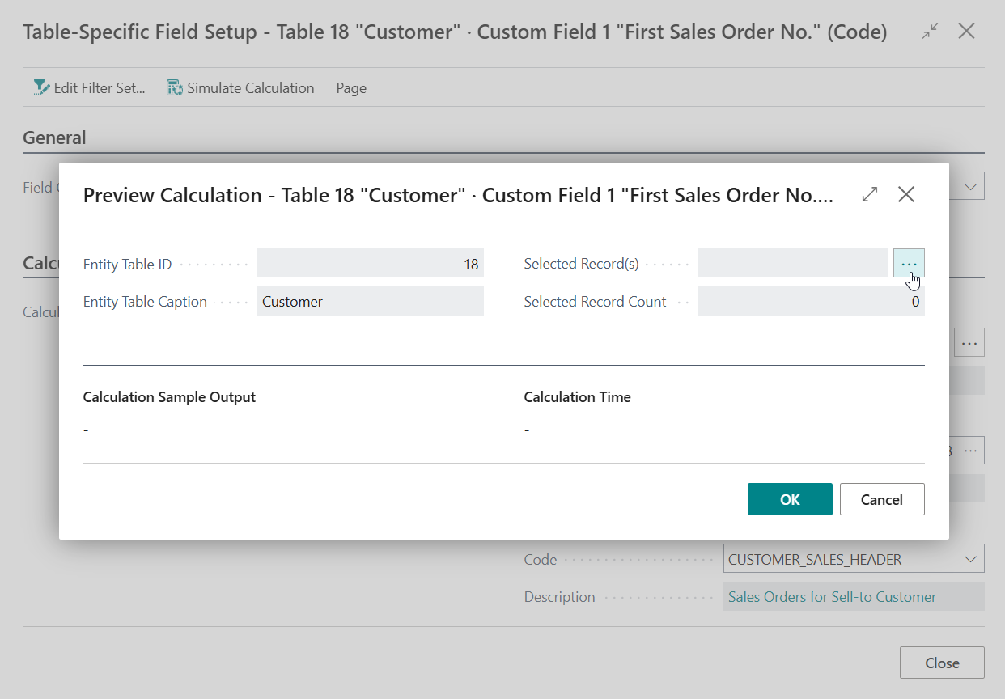Click the ellipsis button just above the Code dropdown
The image size is (1005, 699).
(x=969, y=451)
